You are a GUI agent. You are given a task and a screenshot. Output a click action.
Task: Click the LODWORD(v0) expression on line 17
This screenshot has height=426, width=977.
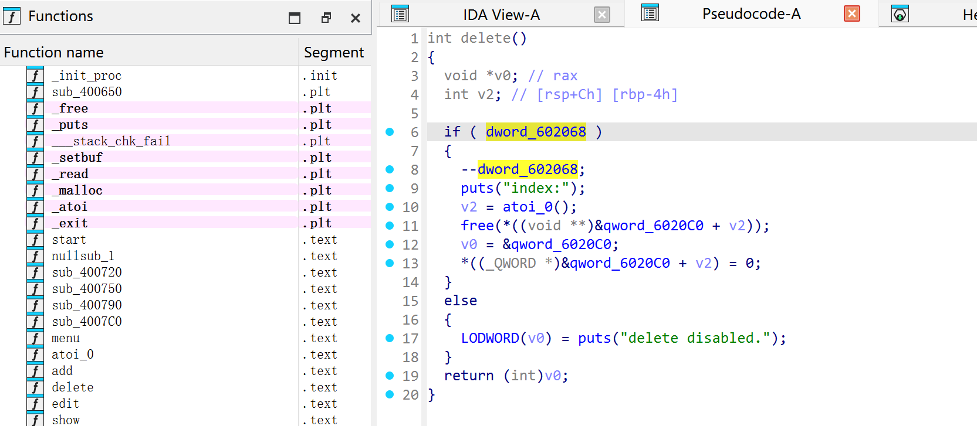(x=506, y=338)
